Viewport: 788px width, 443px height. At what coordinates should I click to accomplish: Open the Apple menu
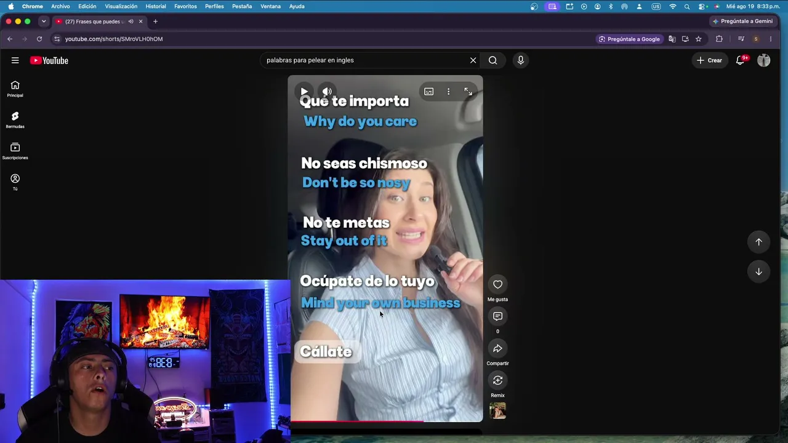pyautogui.click(x=10, y=6)
